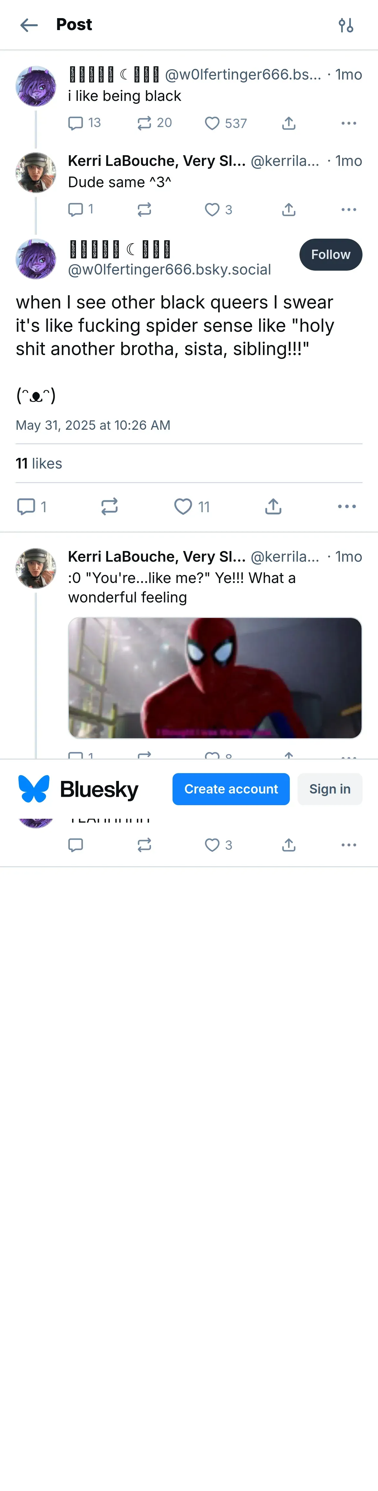This screenshot has width=378, height=1491.
Task: Share the "i like being black" post
Action: click(289, 123)
